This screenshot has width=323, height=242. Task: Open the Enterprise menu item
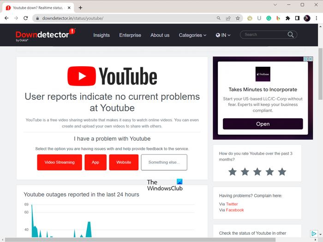[x=130, y=35]
